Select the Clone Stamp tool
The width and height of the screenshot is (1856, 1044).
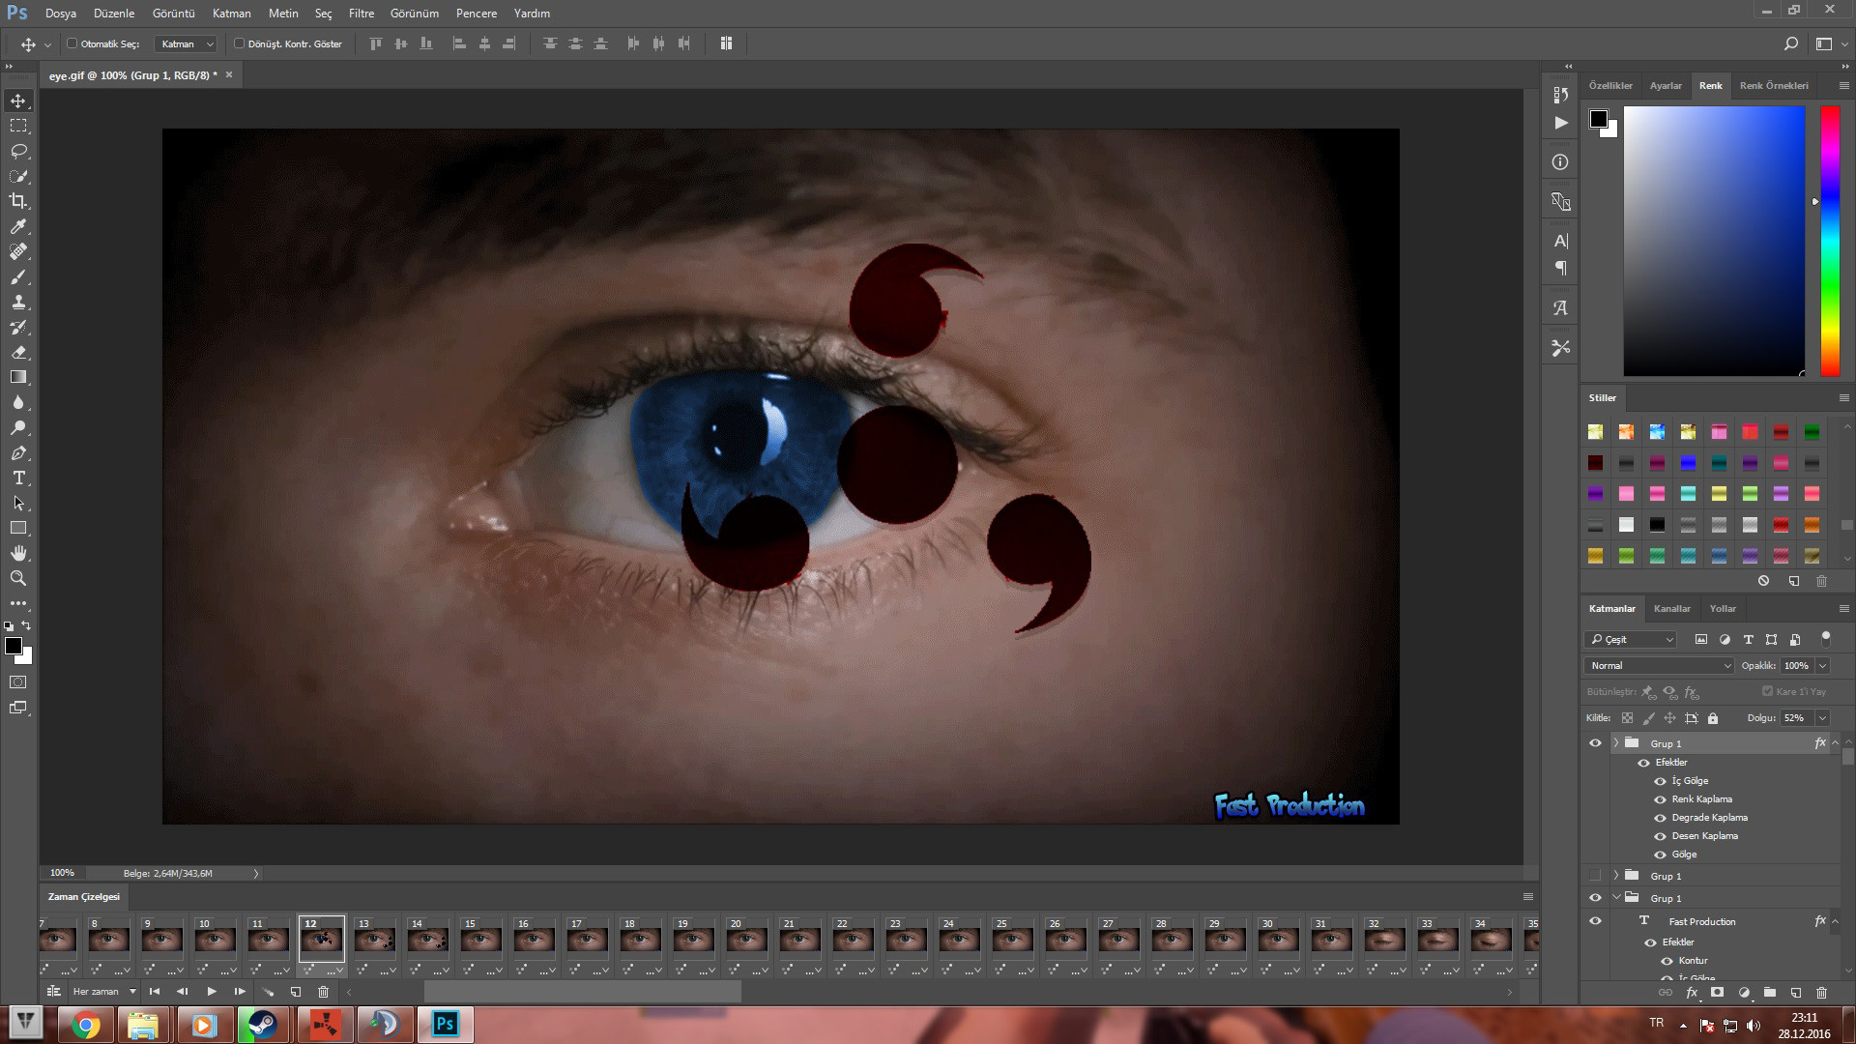point(18,302)
